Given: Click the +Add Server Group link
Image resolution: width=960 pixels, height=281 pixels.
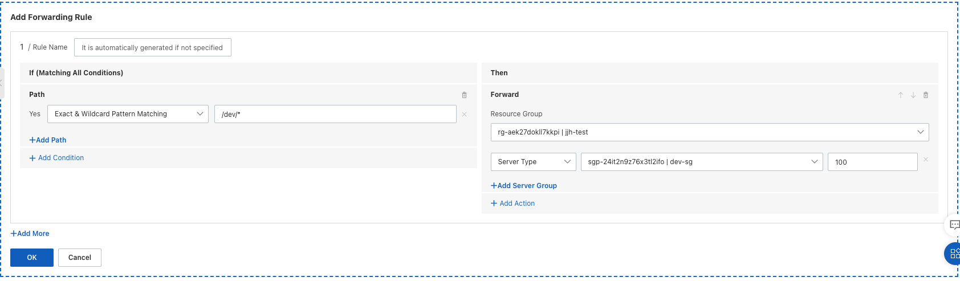Looking at the screenshot, I should tap(524, 185).
